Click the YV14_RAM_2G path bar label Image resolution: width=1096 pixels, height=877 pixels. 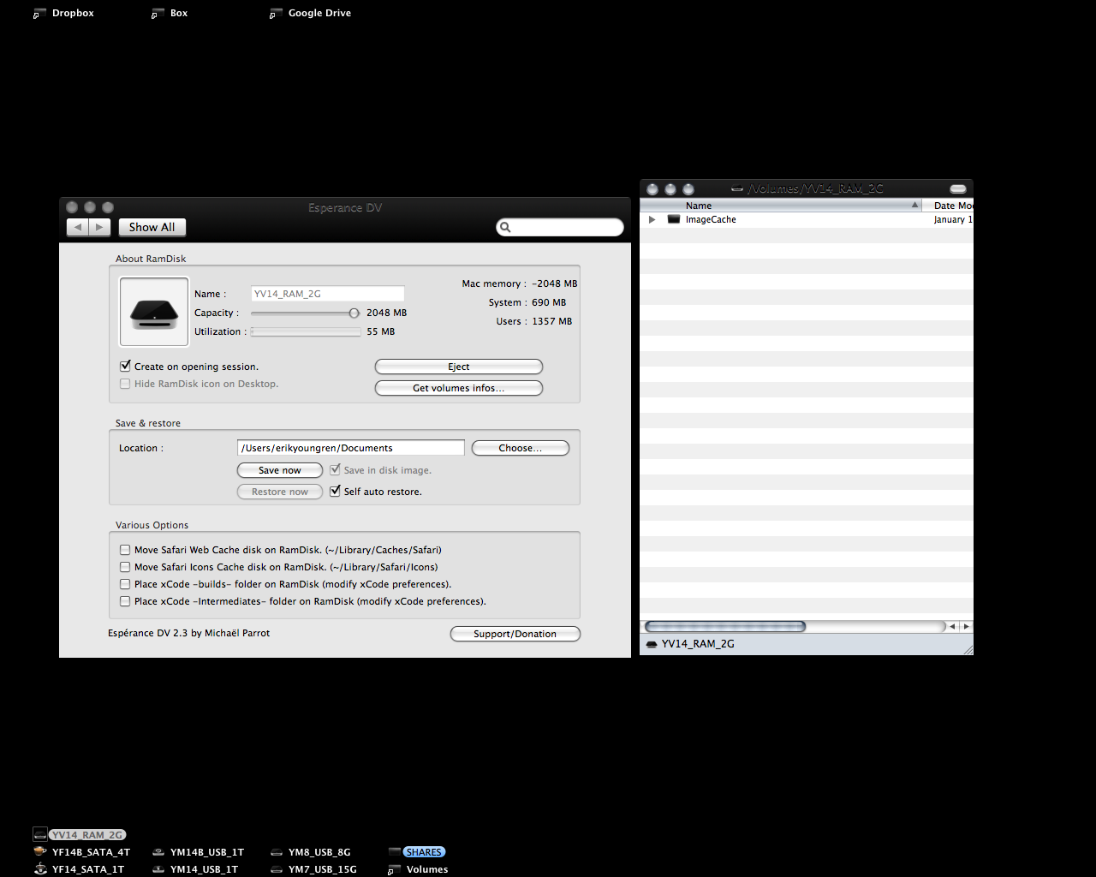(698, 644)
